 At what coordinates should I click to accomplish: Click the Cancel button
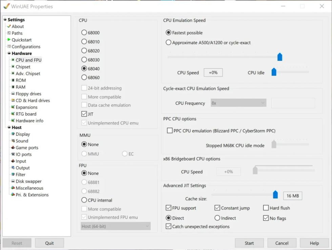click(282, 243)
